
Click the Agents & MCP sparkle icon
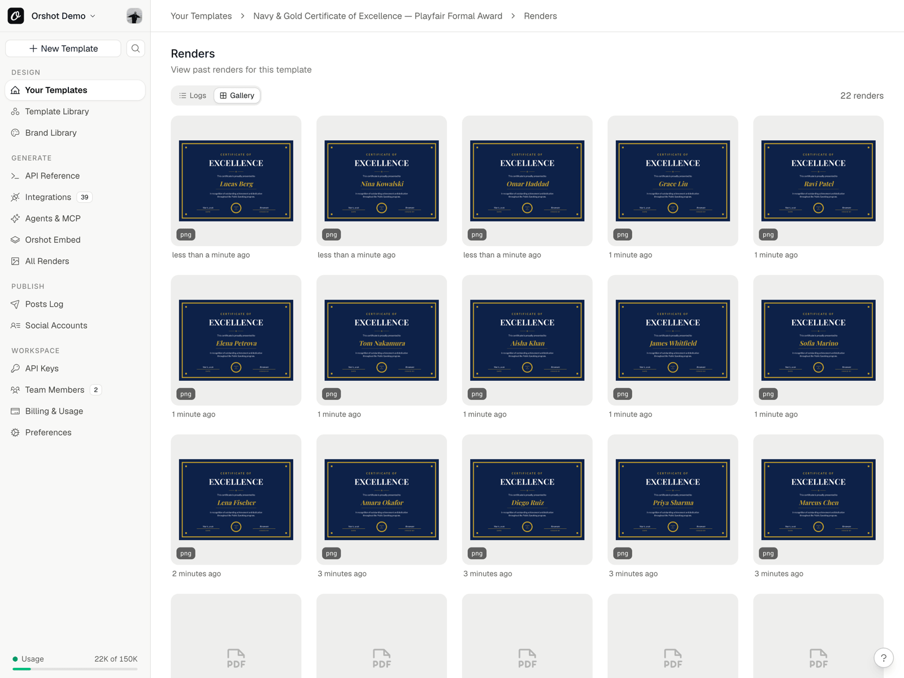pyautogui.click(x=15, y=219)
